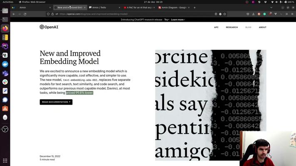Image resolution: width=296 pixels, height=166 pixels.
Task: Click the red extension icon with badge
Action: (270, 14)
